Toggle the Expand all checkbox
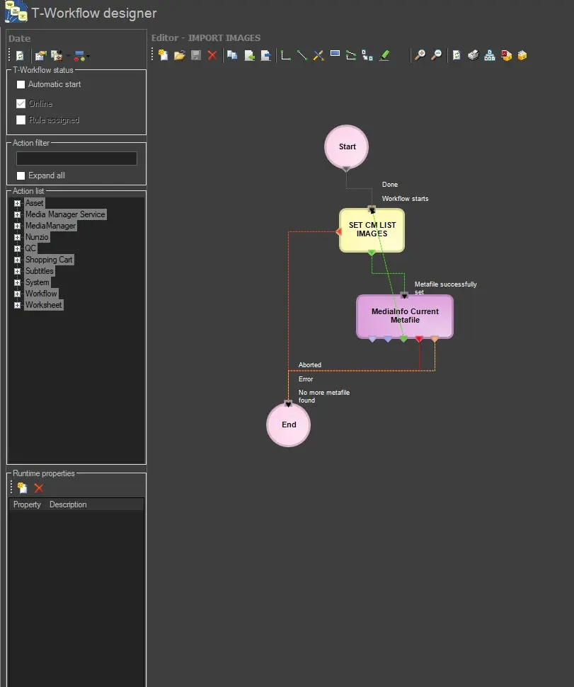Viewport: 574px width, 687px height. click(x=21, y=175)
